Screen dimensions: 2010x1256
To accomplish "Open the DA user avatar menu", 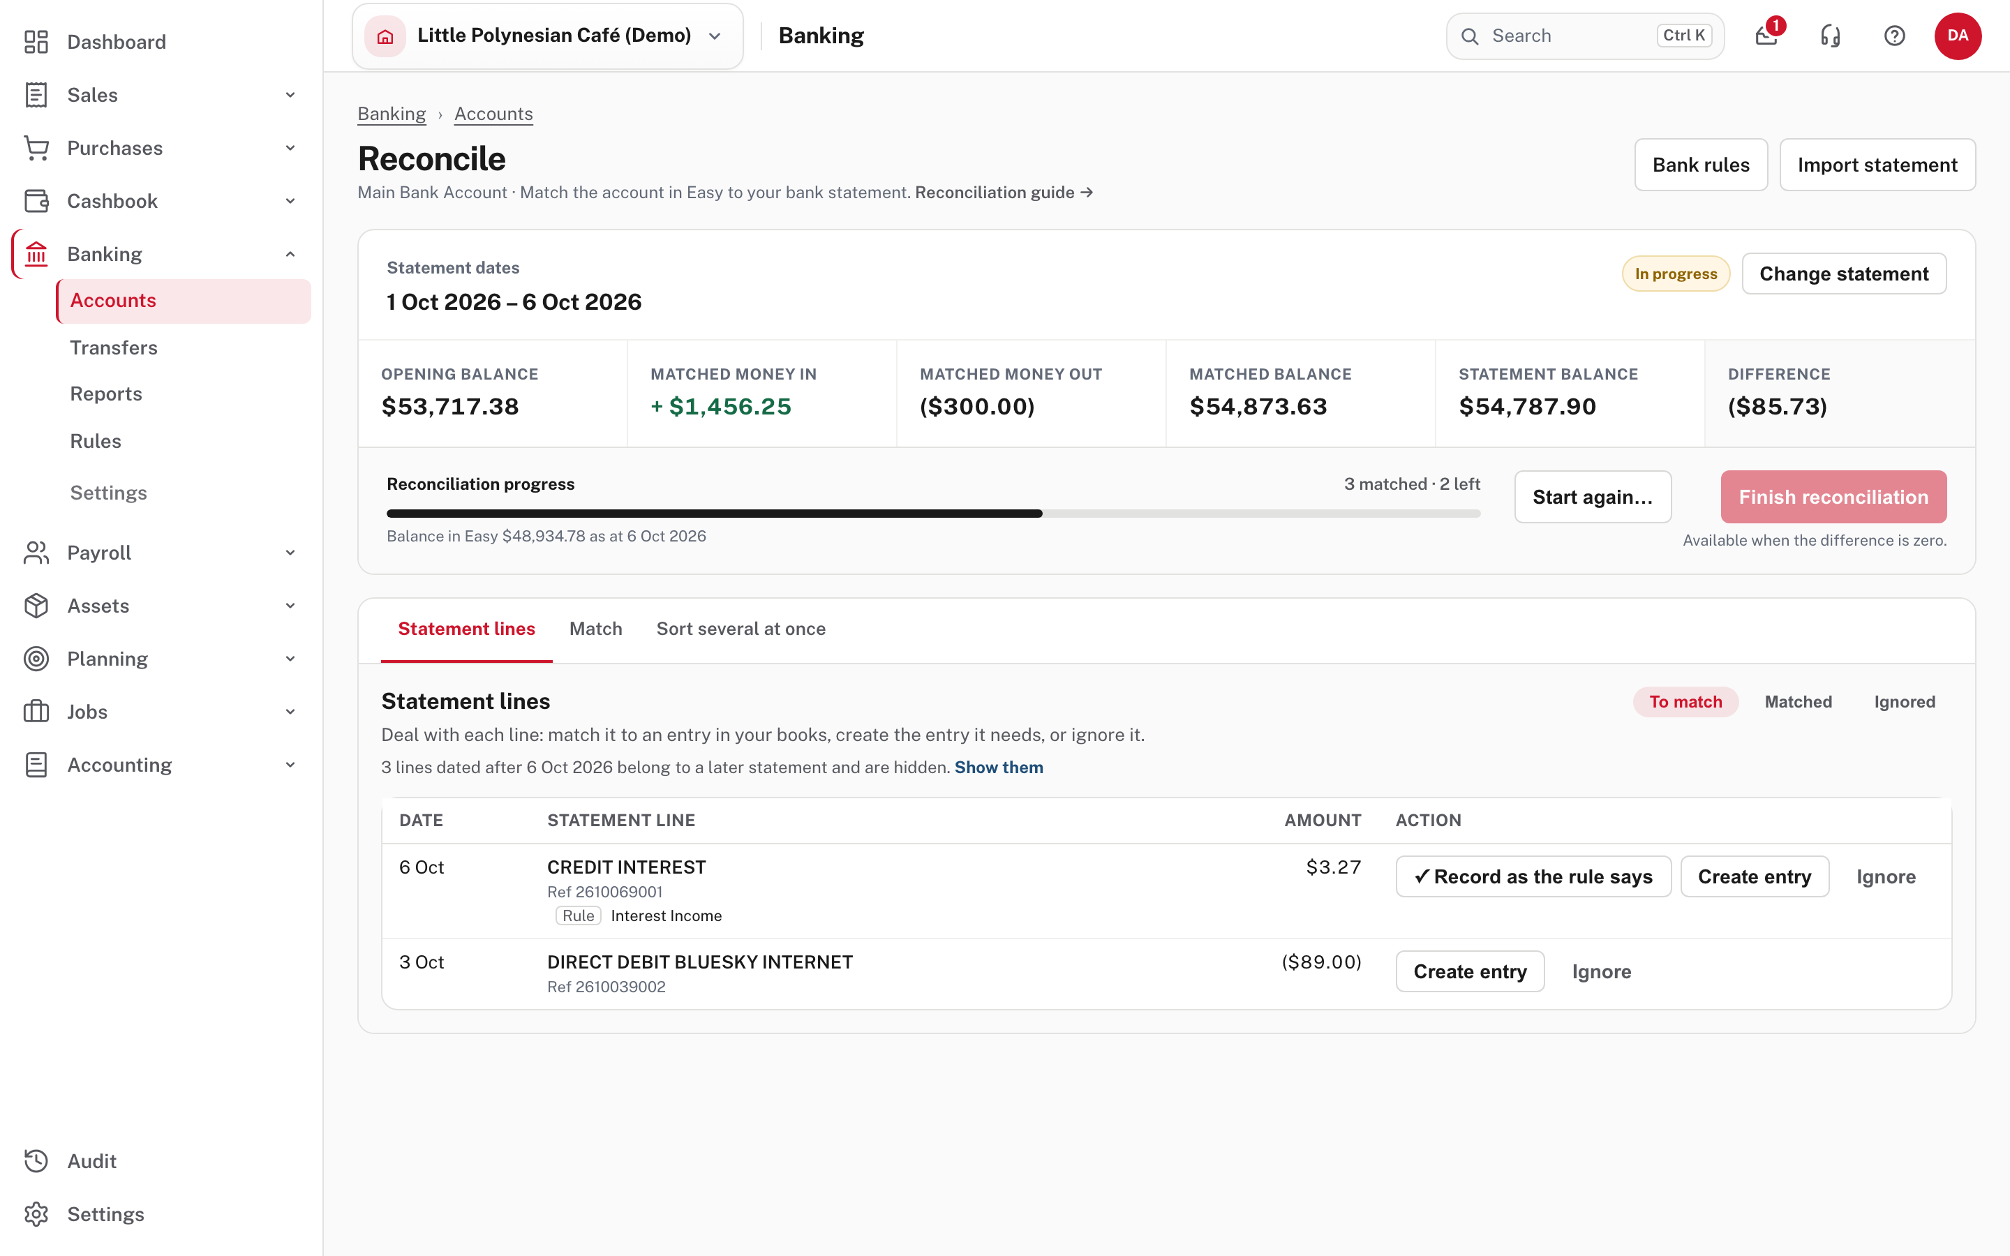I will coord(1958,36).
